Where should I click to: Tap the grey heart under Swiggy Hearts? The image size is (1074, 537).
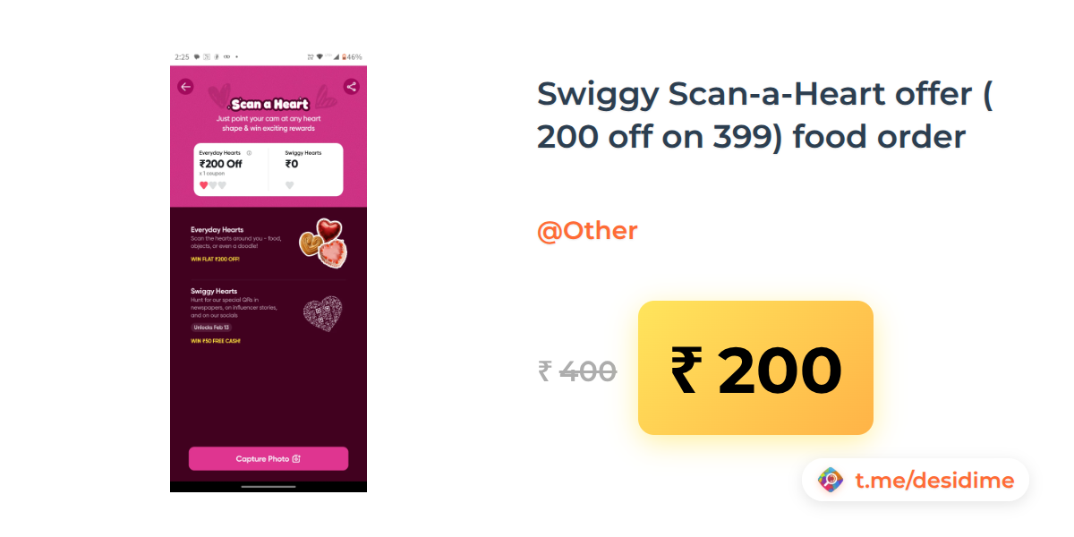coord(289,185)
